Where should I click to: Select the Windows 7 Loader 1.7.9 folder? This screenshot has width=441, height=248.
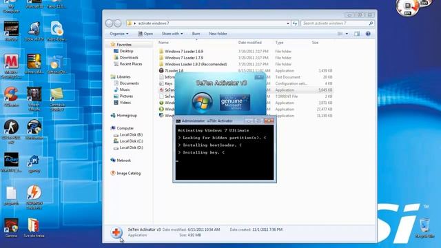pos(184,58)
